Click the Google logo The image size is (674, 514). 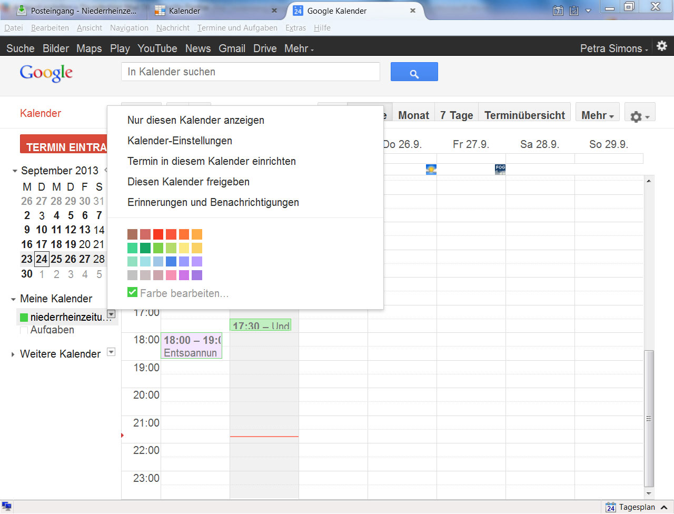tap(46, 73)
